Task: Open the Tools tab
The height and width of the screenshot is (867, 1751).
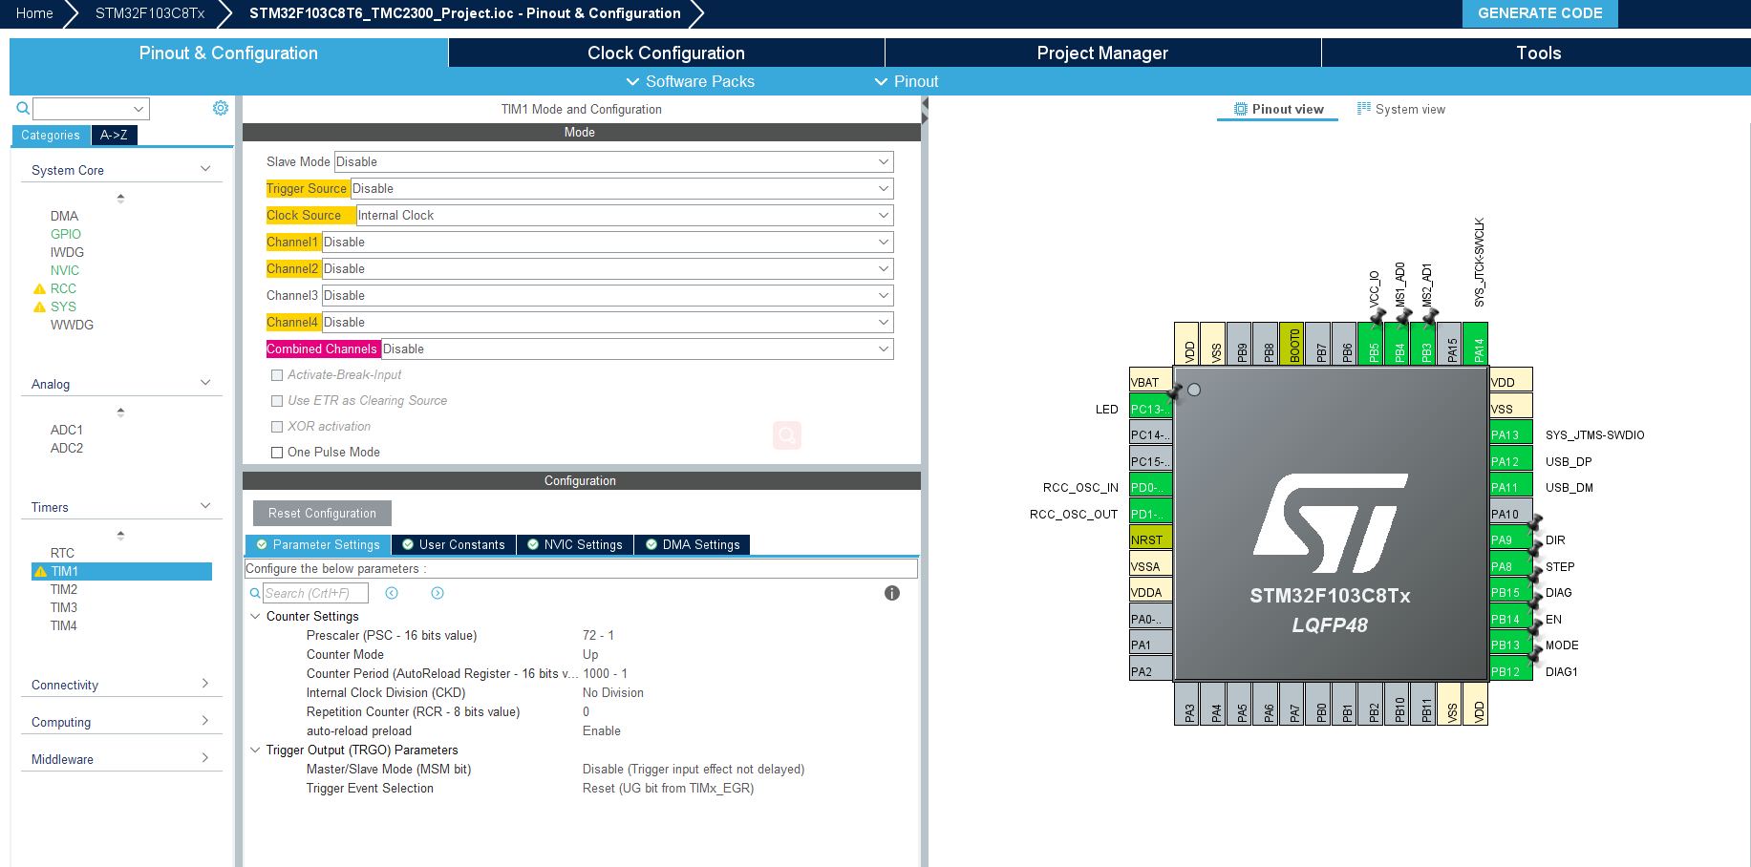Action: pos(1538,53)
